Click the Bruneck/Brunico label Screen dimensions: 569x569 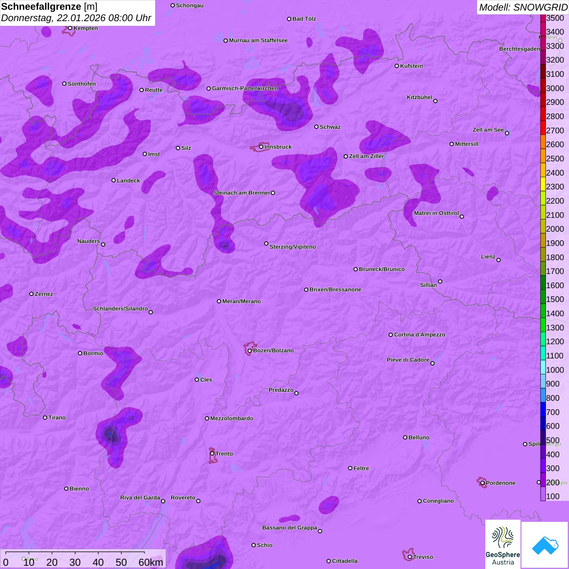point(382,269)
